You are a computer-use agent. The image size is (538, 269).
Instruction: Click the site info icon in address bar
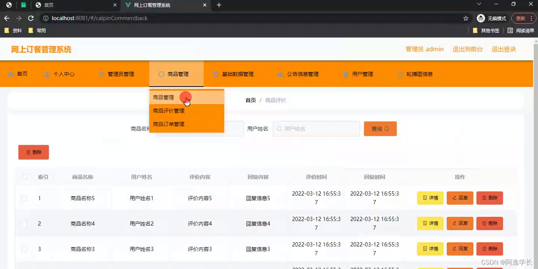(x=46, y=18)
